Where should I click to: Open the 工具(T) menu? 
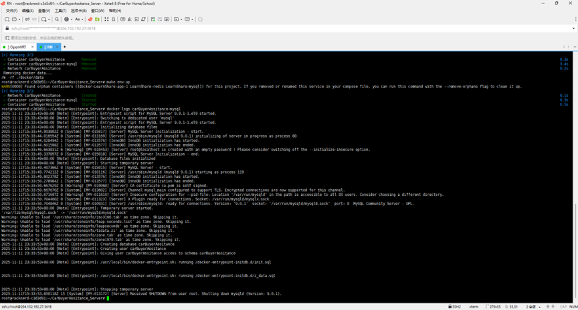(60, 11)
